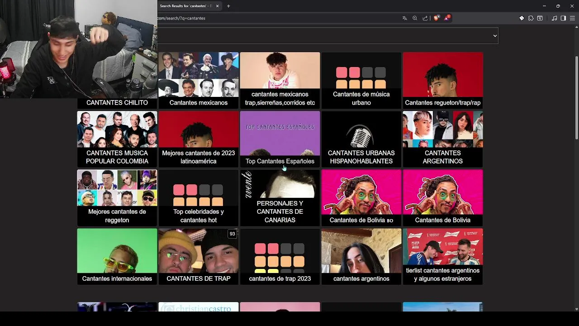The width and height of the screenshot is (579, 326).
Task: Click the '93' badge on CANTANTES DE TRAP
Action: (x=233, y=234)
